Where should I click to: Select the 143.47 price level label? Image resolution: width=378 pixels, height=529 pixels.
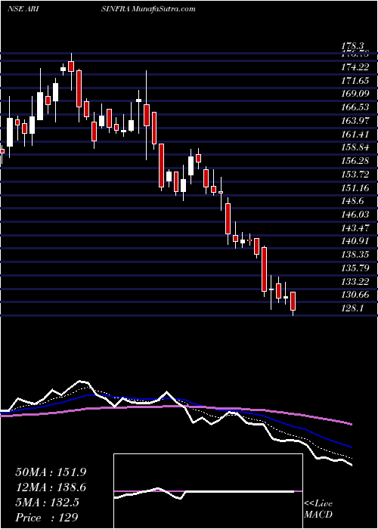pyautogui.click(x=355, y=228)
